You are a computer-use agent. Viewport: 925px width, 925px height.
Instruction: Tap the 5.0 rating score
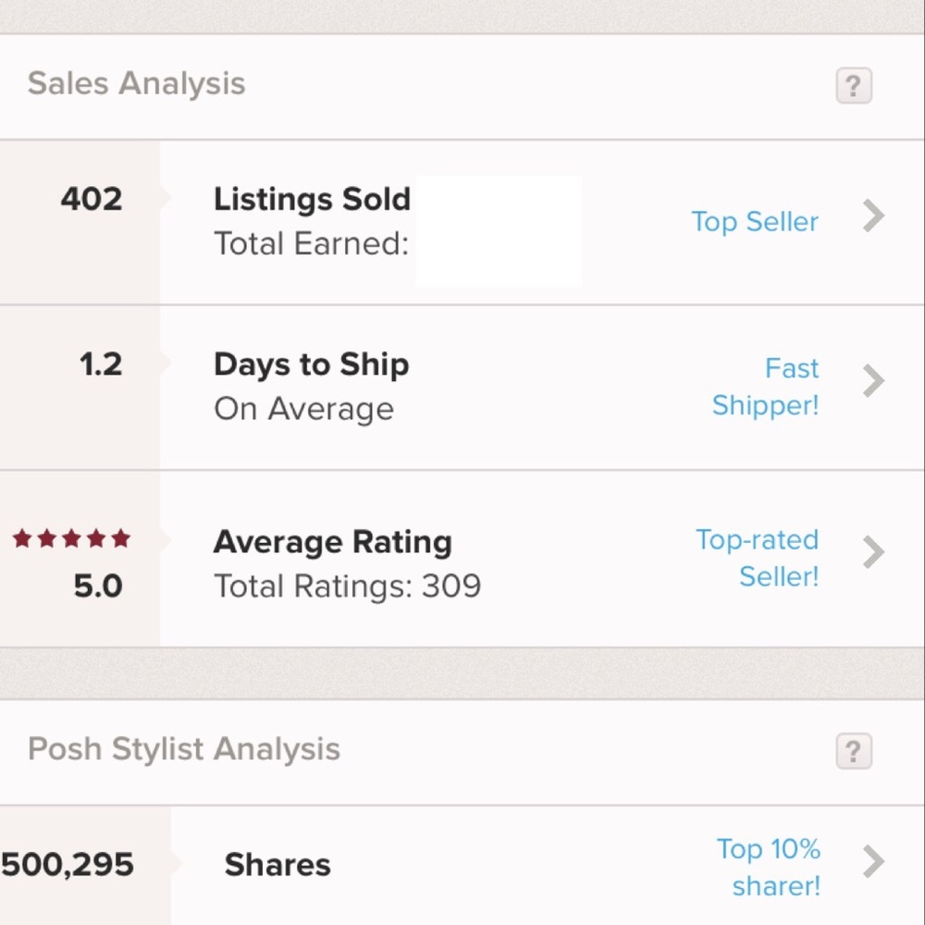click(98, 586)
